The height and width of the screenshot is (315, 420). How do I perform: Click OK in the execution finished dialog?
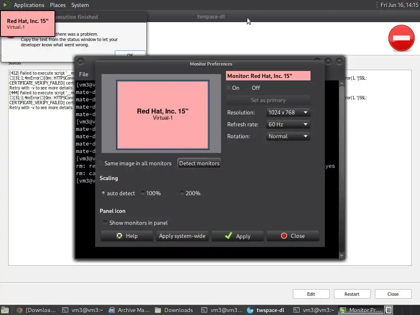click(x=130, y=54)
